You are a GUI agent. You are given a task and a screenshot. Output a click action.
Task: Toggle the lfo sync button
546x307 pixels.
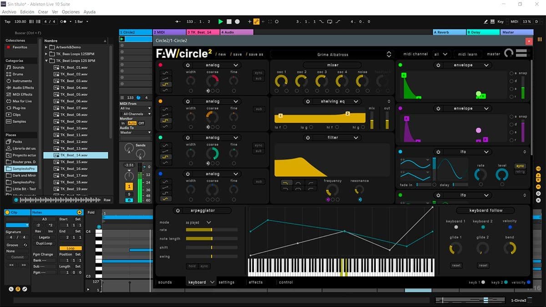pos(520,166)
